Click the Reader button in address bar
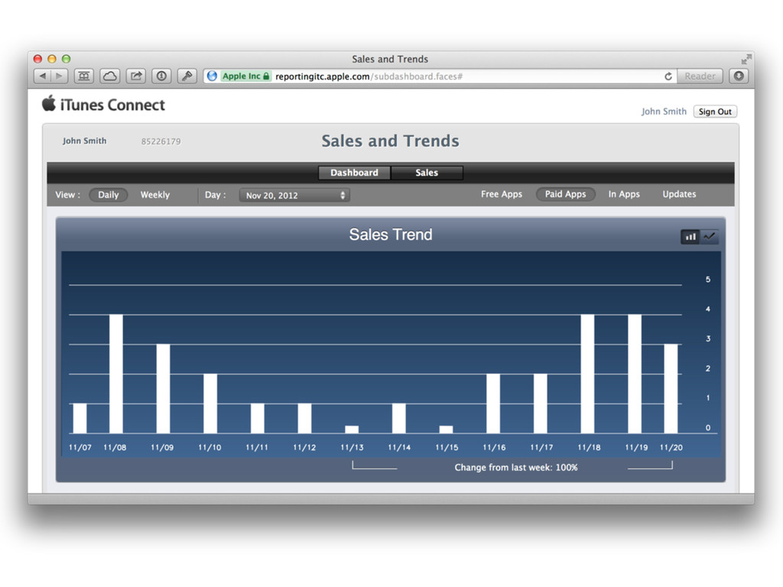This screenshot has height=587, width=783. [x=700, y=76]
